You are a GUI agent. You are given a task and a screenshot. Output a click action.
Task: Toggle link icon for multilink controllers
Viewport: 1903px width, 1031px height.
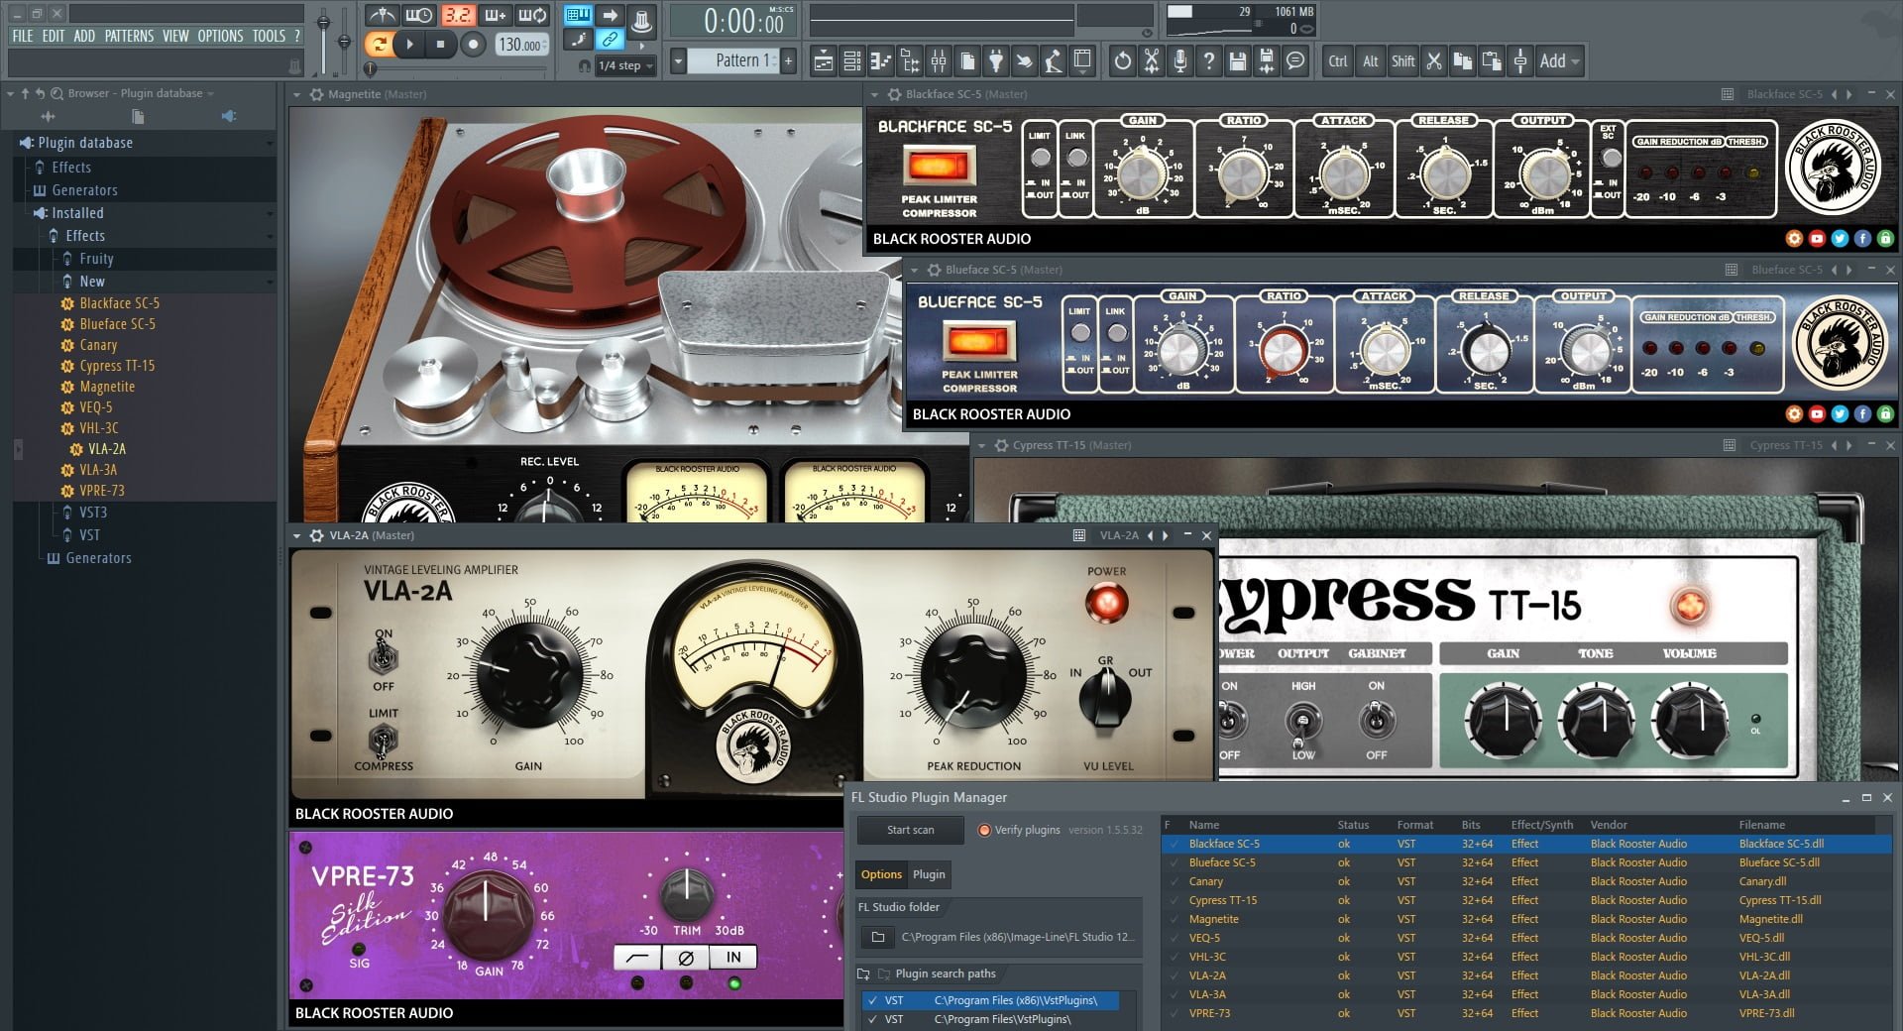tap(611, 40)
